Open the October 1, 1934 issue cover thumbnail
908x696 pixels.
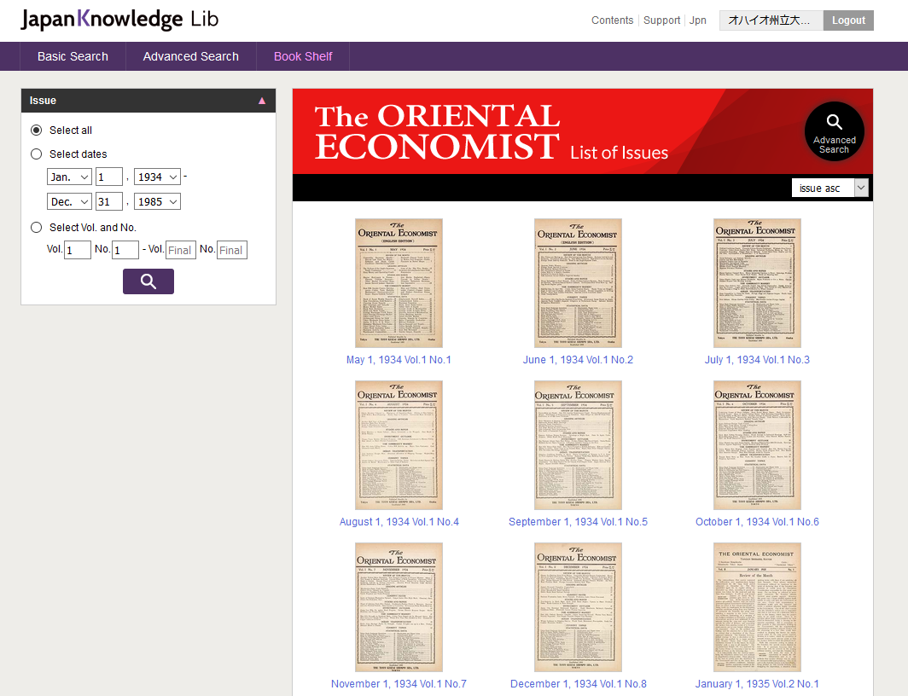tap(757, 445)
